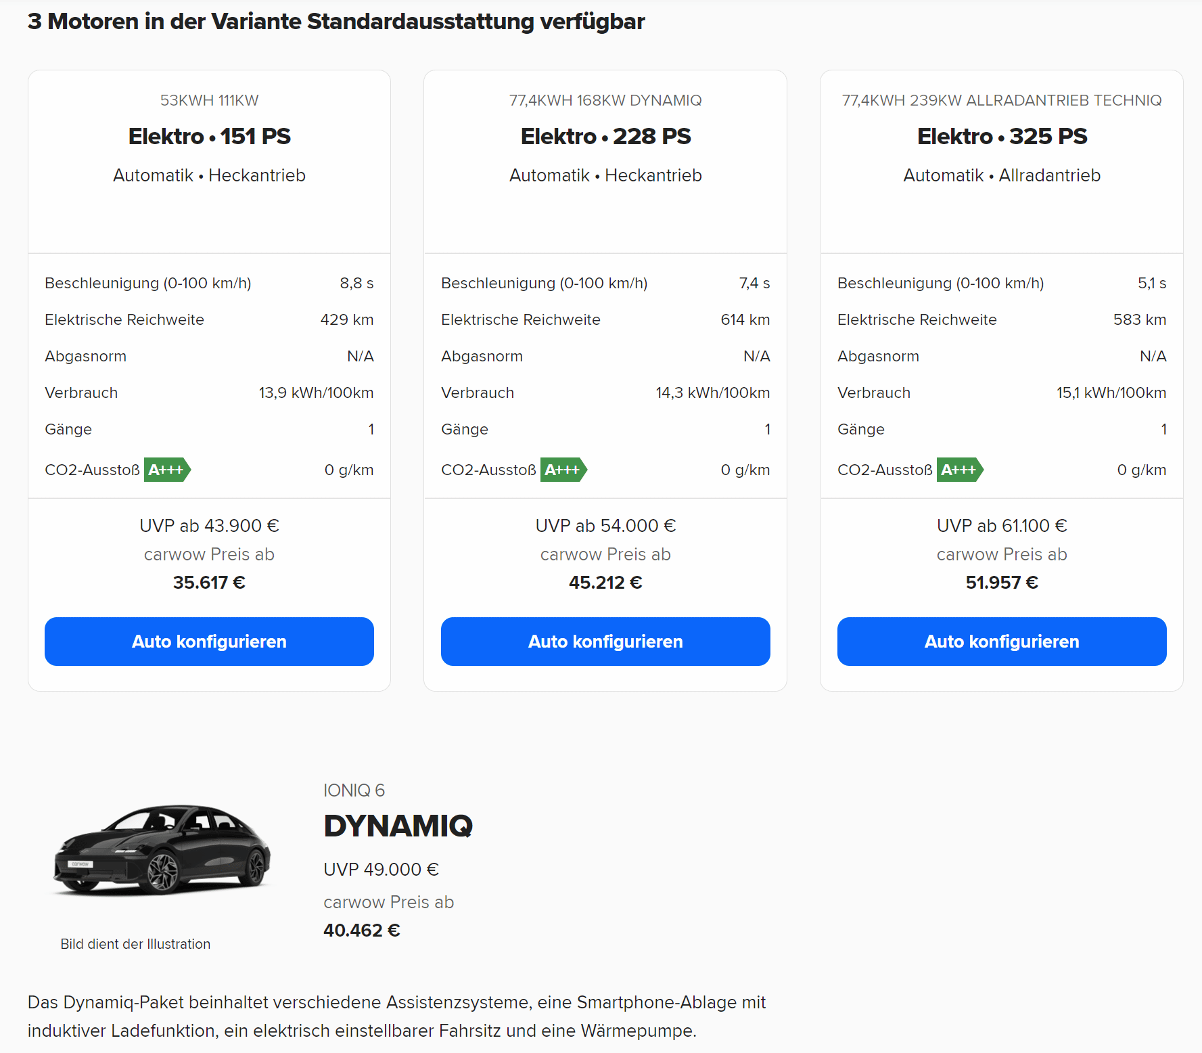Select the 51.957 € carwow price
This screenshot has height=1053, width=1202.
pyautogui.click(x=1002, y=583)
